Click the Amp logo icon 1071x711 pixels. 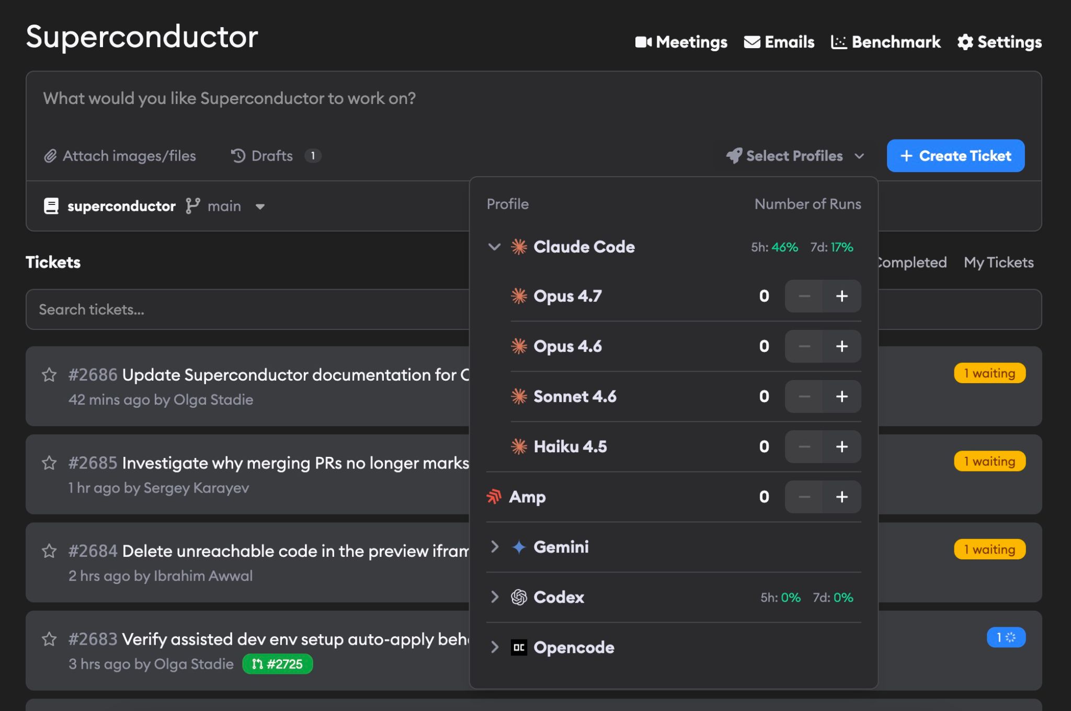(494, 497)
